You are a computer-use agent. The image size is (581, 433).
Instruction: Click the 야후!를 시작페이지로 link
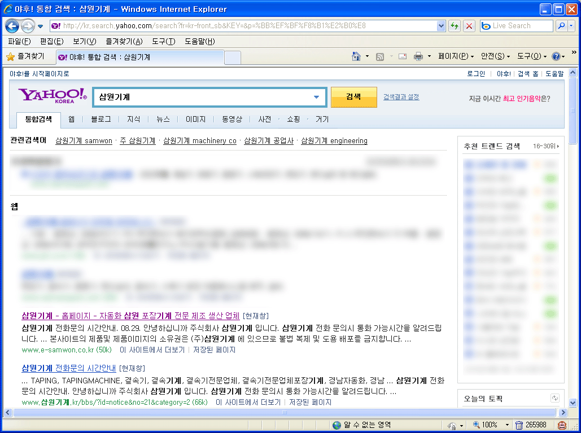tap(40, 74)
